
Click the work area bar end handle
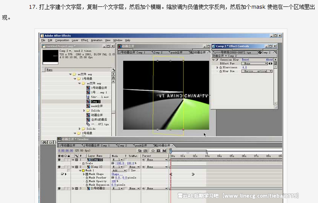point(206,152)
